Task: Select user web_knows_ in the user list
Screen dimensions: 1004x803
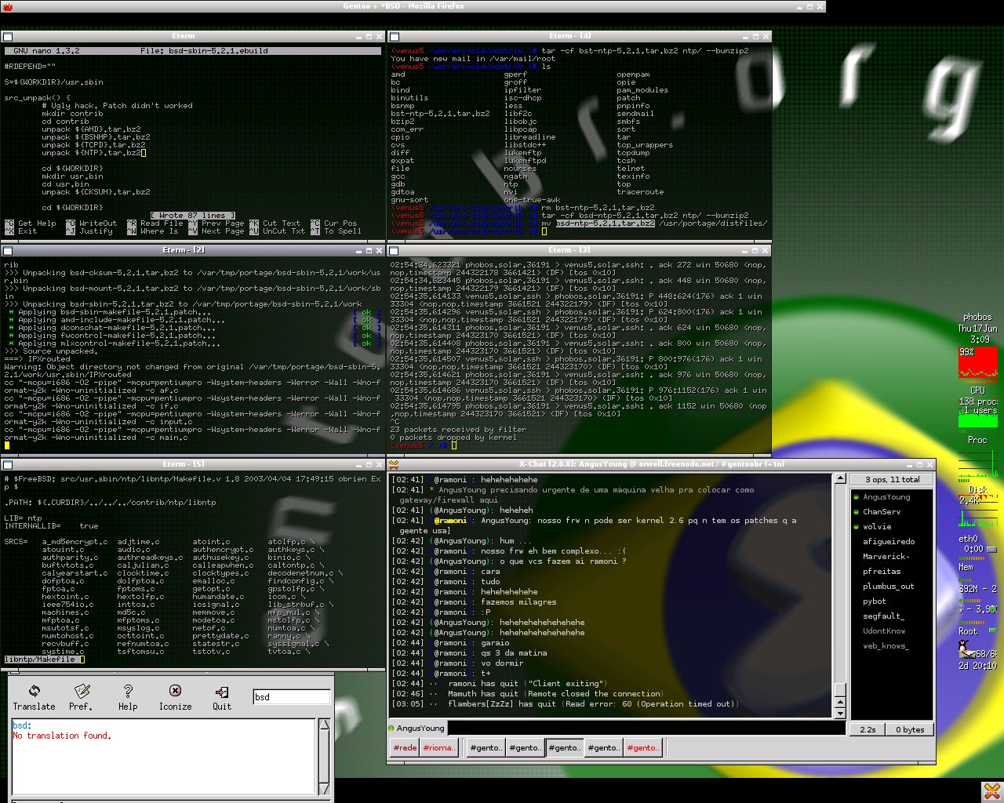Action: [x=886, y=646]
